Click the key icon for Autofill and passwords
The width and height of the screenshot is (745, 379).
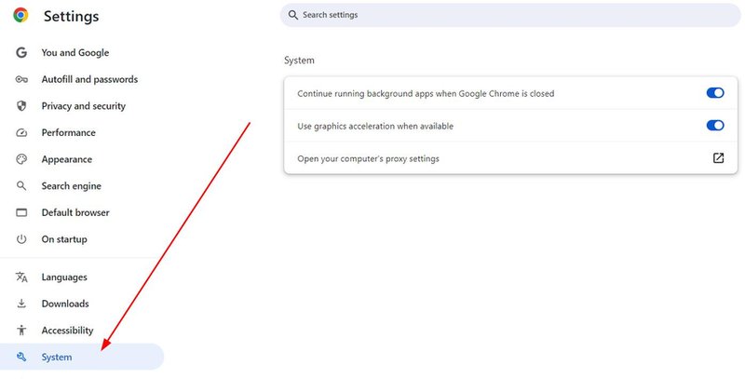click(x=21, y=79)
